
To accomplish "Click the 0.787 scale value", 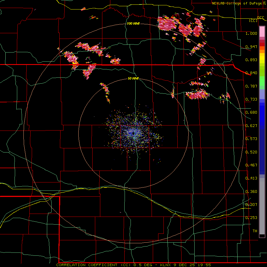I will 251,86.
